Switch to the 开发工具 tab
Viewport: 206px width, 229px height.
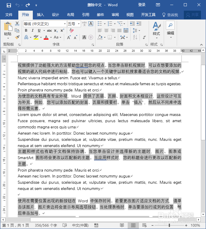tap(148, 15)
